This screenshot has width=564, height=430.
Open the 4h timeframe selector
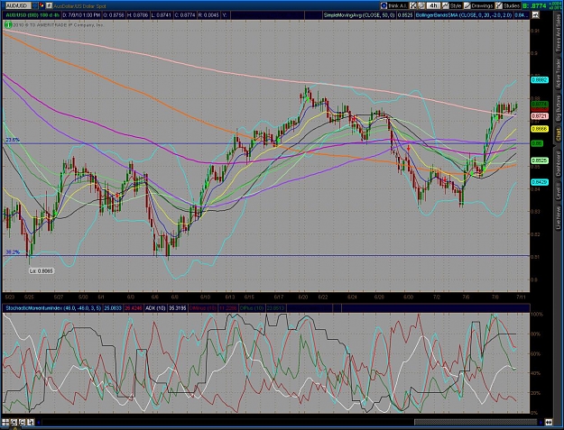[x=433, y=5]
